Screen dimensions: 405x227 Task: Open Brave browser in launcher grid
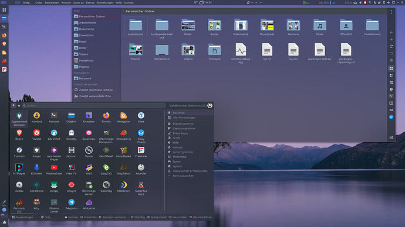pos(19,135)
